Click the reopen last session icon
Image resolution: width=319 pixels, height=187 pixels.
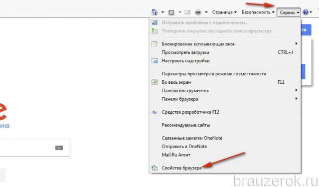(x=155, y=31)
